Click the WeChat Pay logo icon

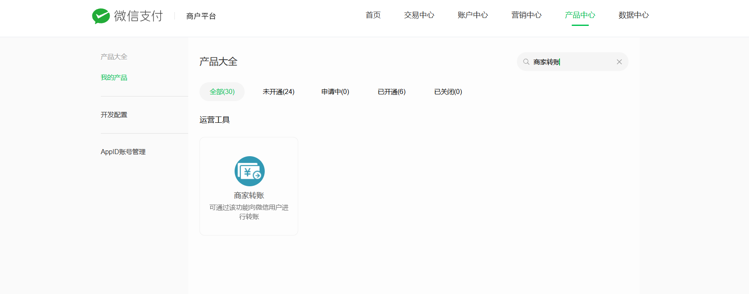click(101, 16)
